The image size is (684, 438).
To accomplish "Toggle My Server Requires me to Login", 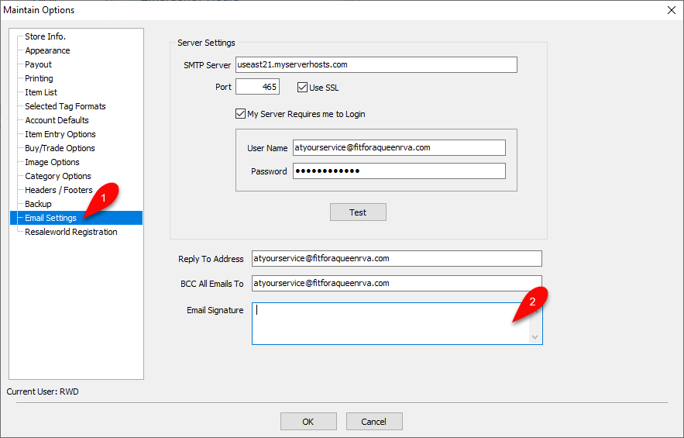I will pos(240,114).
